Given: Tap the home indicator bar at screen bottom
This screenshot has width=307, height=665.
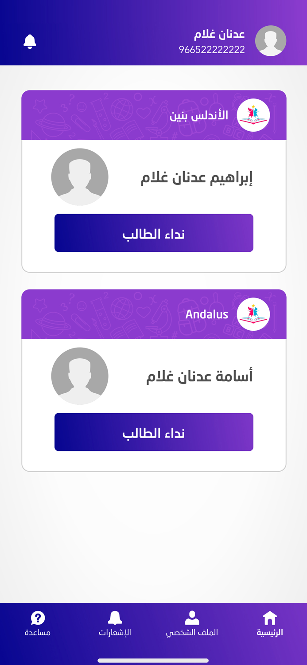Looking at the screenshot, I should pos(153,658).
